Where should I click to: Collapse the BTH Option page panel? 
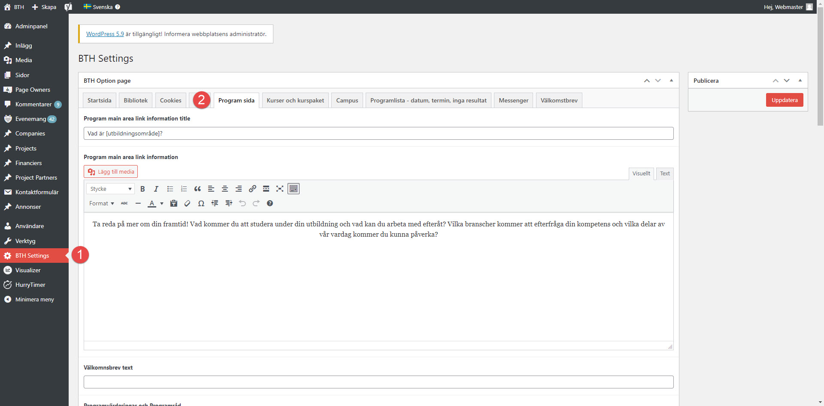pos(671,81)
